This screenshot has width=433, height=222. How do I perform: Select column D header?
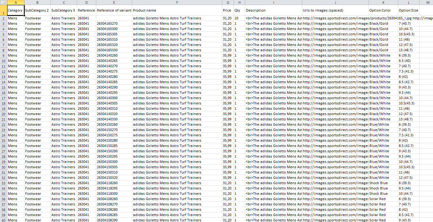(87, 3)
